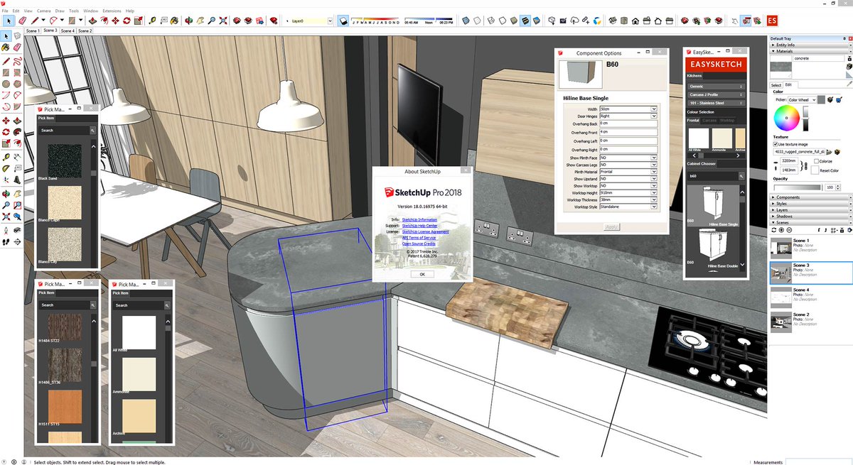Open the Draw menu

(60, 11)
